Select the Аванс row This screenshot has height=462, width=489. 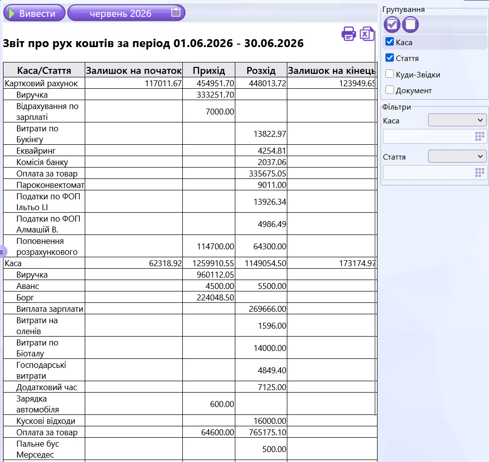(190, 286)
